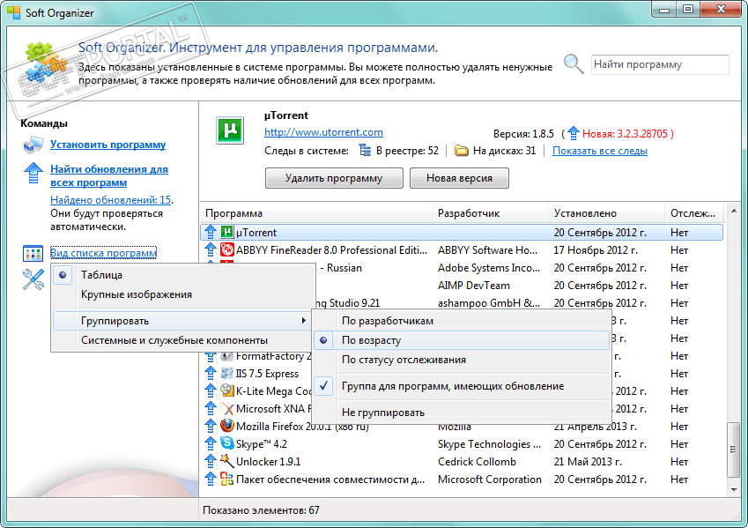Click the scrollbar up arrow
The width and height of the screenshot is (748, 528).
click(x=734, y=211)
